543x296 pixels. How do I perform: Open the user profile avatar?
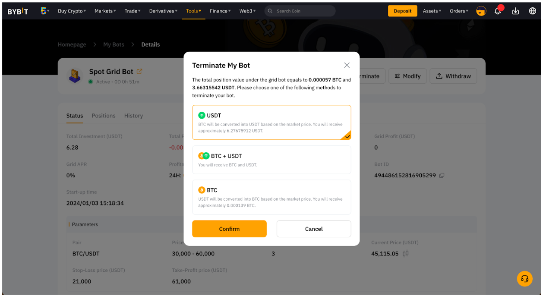pyautogui.click(x=481, y=11)
